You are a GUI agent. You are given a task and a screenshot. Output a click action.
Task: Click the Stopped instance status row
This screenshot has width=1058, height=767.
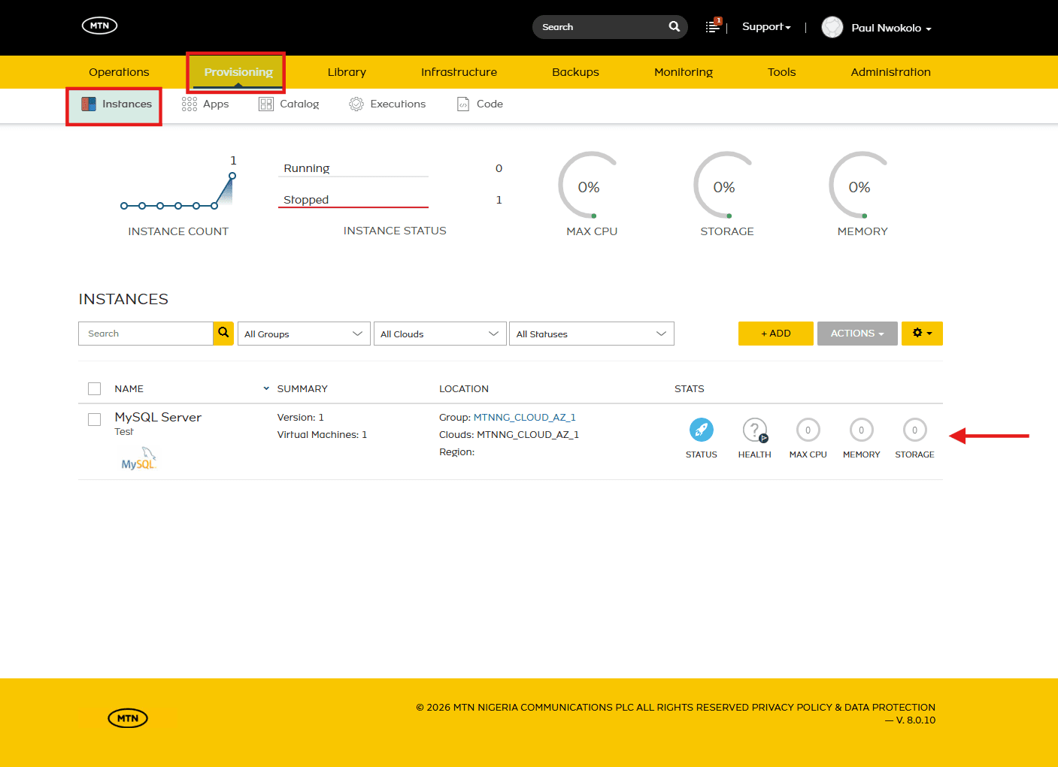pos(393,200)
